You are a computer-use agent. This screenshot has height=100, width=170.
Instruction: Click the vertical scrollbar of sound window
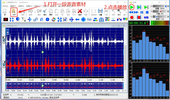click(x=125, y=58)
